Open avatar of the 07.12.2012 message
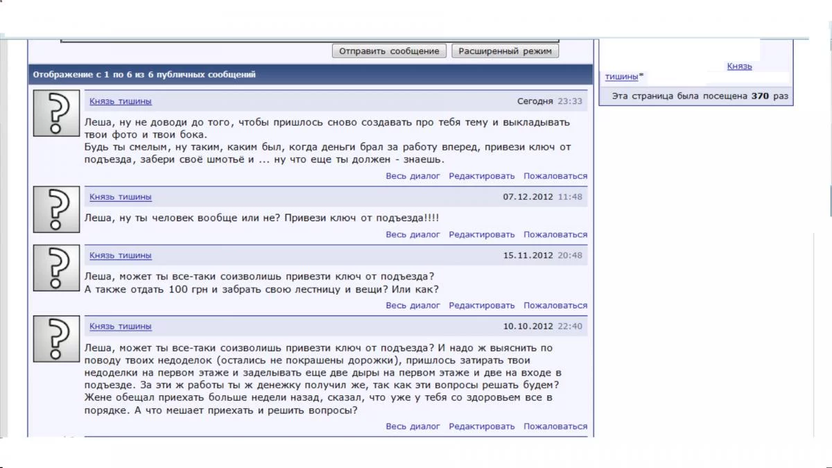The height and width of the screenshot is (468, 832). coord(56,209)
